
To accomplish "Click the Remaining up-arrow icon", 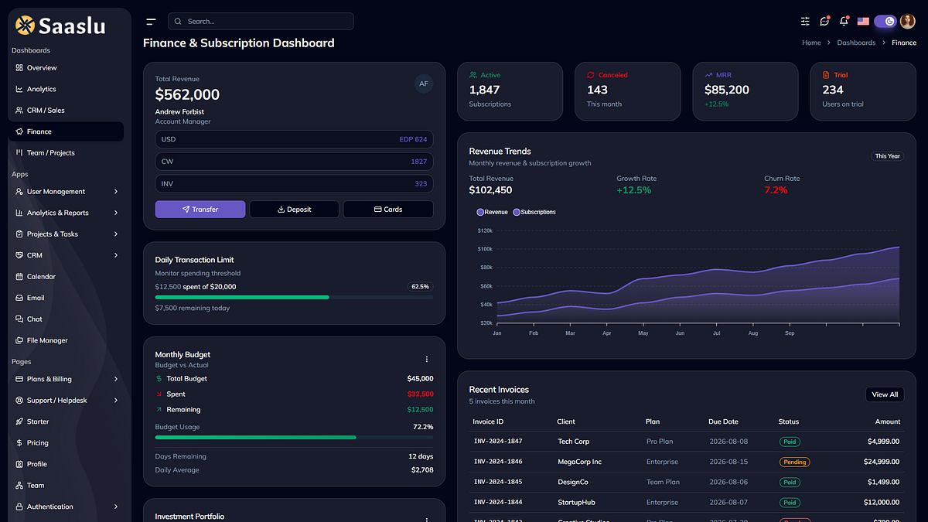I will (x=159, y=410).
